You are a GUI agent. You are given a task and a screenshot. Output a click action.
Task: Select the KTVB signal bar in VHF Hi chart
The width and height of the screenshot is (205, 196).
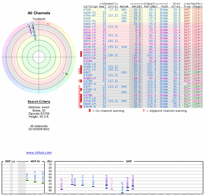click(27, 180)
